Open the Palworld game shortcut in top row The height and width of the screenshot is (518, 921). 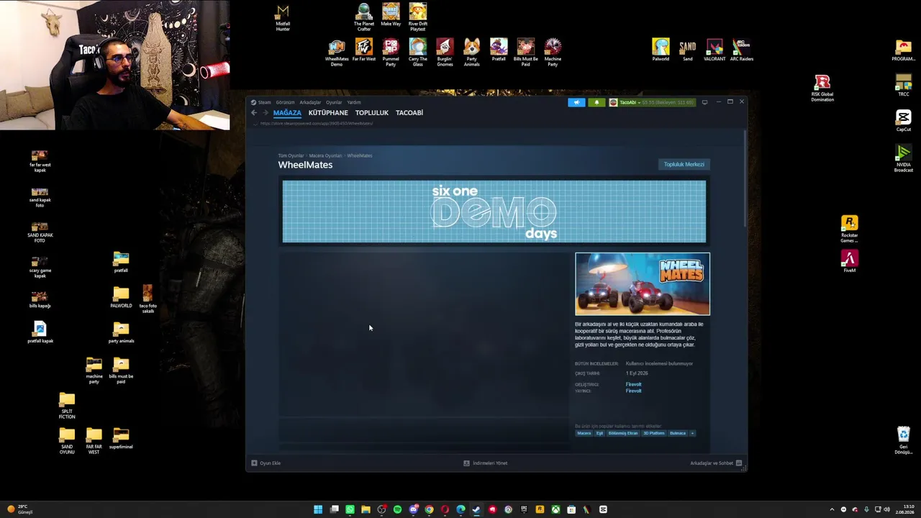[x=661, y=50]
